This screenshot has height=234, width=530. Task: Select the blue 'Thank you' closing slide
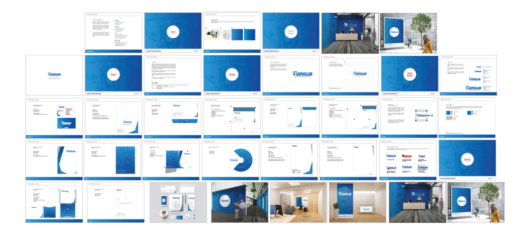pyautogui.click(x=467, y=160)
